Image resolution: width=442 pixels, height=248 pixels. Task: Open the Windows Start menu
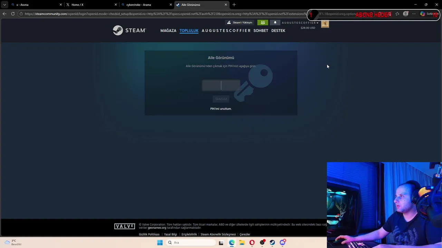pos(160,242)
